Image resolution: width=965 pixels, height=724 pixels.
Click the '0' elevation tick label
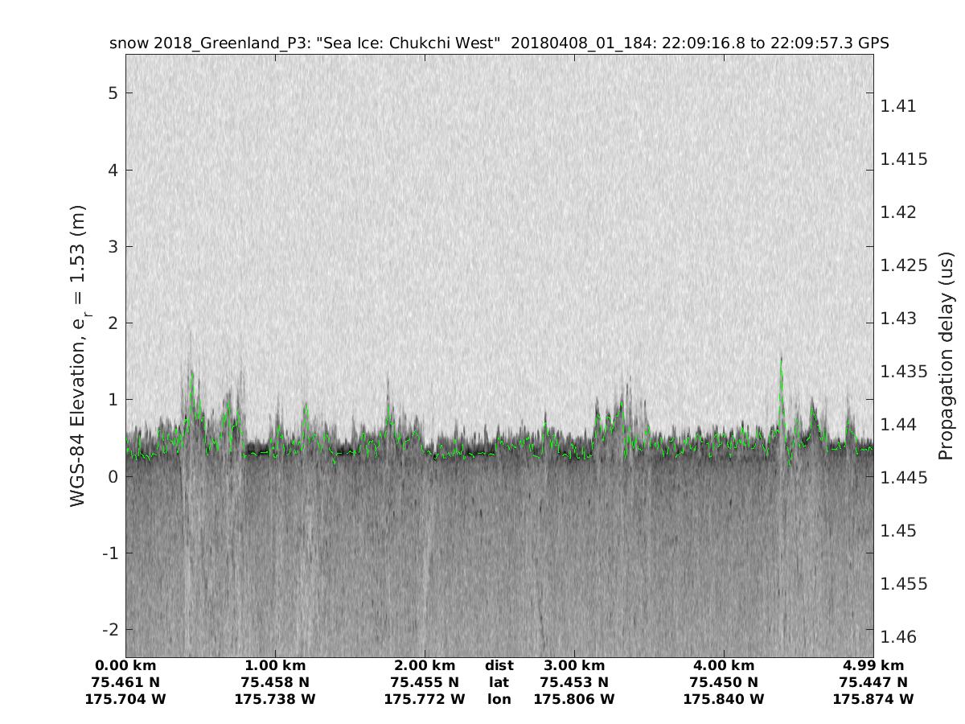point(113,476)
